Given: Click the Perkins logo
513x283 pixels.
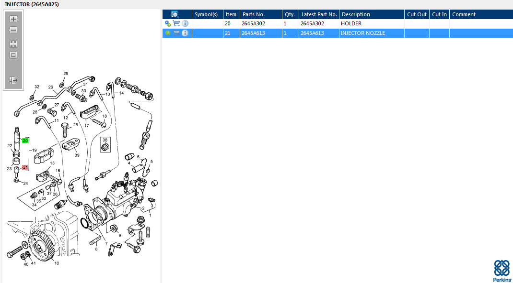Looking at the screenshot, I should (501, 271).
